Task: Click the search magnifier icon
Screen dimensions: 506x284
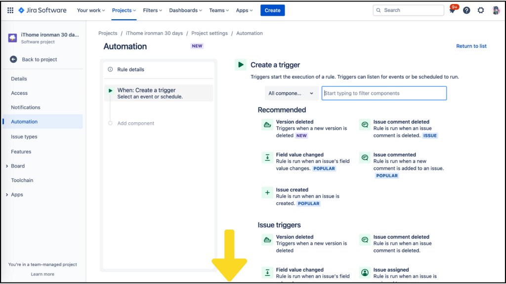Action: click(x=379, y=10)
